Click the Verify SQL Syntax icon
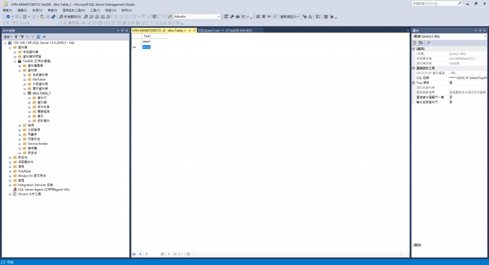The height and width of the screenshot is (265, 489). pyautogui.click(x=310, y=17)
